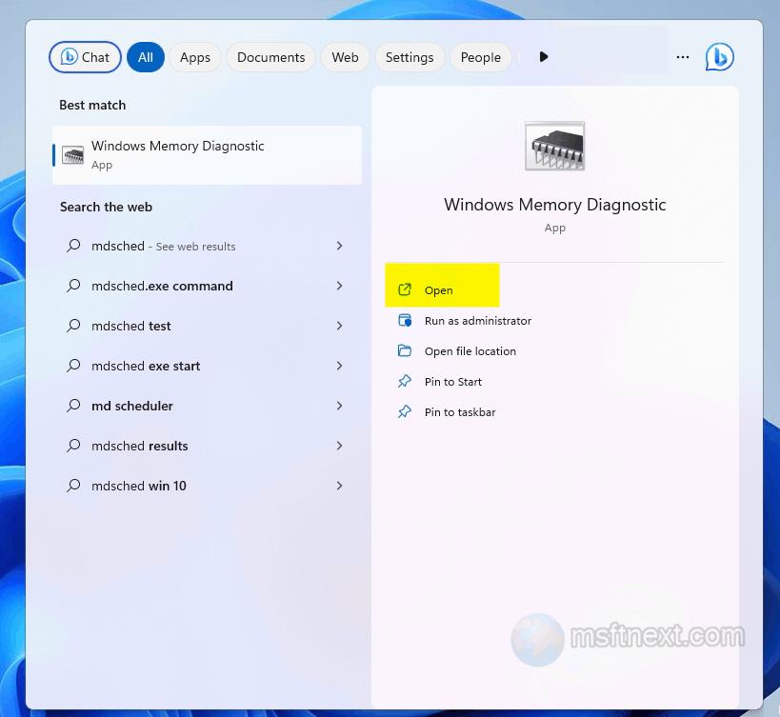The image size is (780, 717).
Task: Click the Open launch icon
Action: pos(405,289)
